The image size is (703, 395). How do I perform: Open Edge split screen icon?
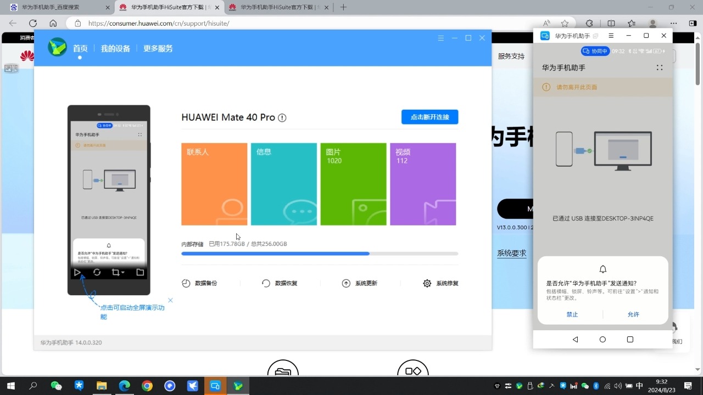(611, 23)
